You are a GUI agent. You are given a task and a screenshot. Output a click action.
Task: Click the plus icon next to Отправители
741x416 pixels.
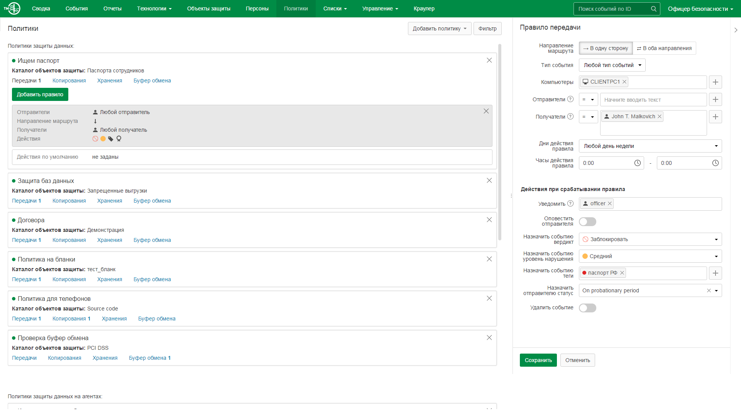click(715, 99)
